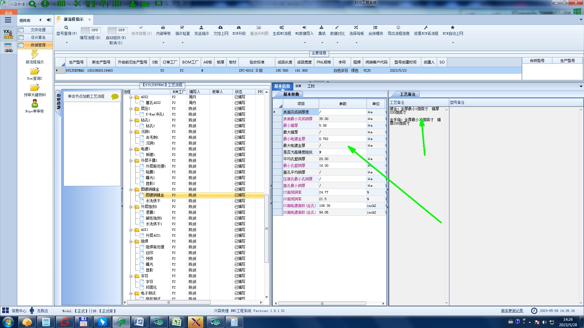Screen dimensions: 584x328
Task: Click the 生成MI流程 gears icon
Action: pyautogui.click(x=282, y=28)
